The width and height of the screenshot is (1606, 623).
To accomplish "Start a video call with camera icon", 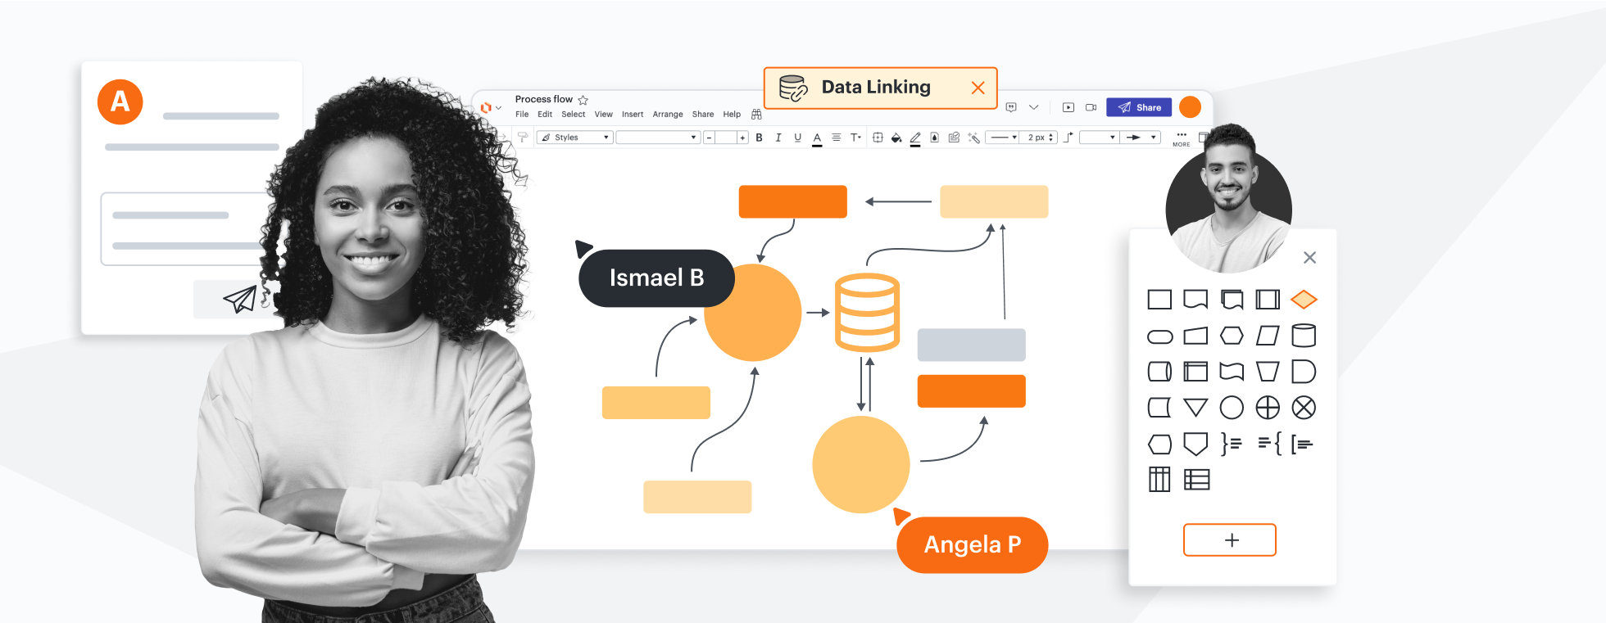I will pyautogui.click(x=1091, y=107).
